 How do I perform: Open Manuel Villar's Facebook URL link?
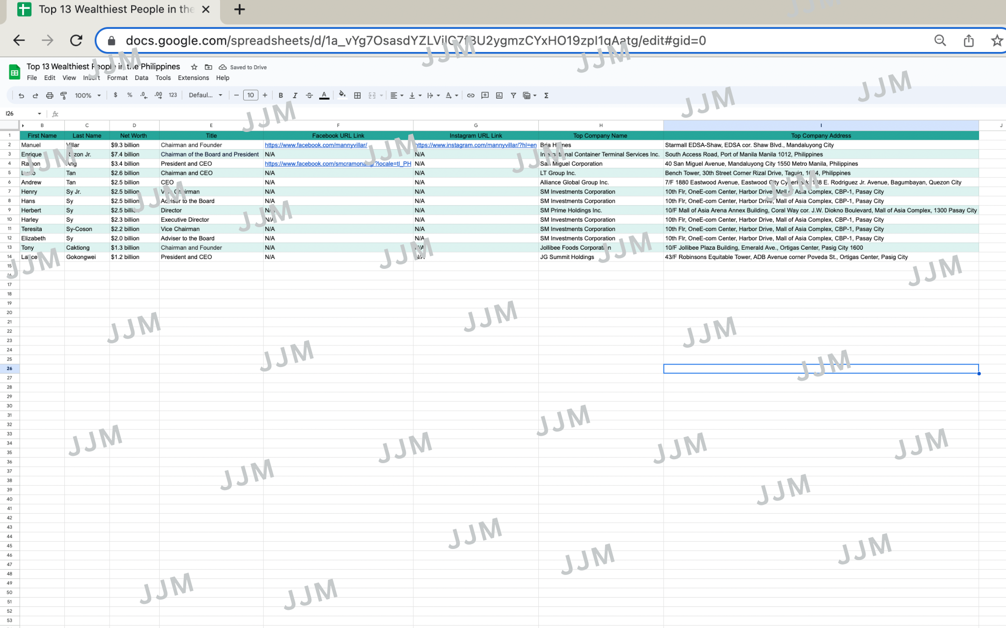click(x=316, y=145)
